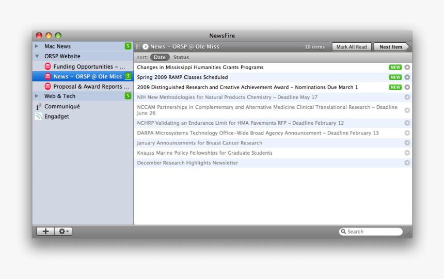This screenshot has width=444, height=279.
Task: Open Spring 2009 RAMP Classes Scheduled
Action: 273,77
